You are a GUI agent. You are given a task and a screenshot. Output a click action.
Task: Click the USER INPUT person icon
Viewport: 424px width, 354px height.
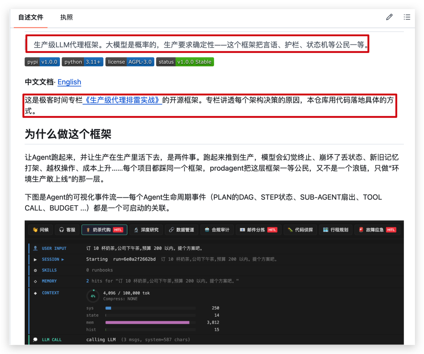pyautogui.click(x=35, y=248)
